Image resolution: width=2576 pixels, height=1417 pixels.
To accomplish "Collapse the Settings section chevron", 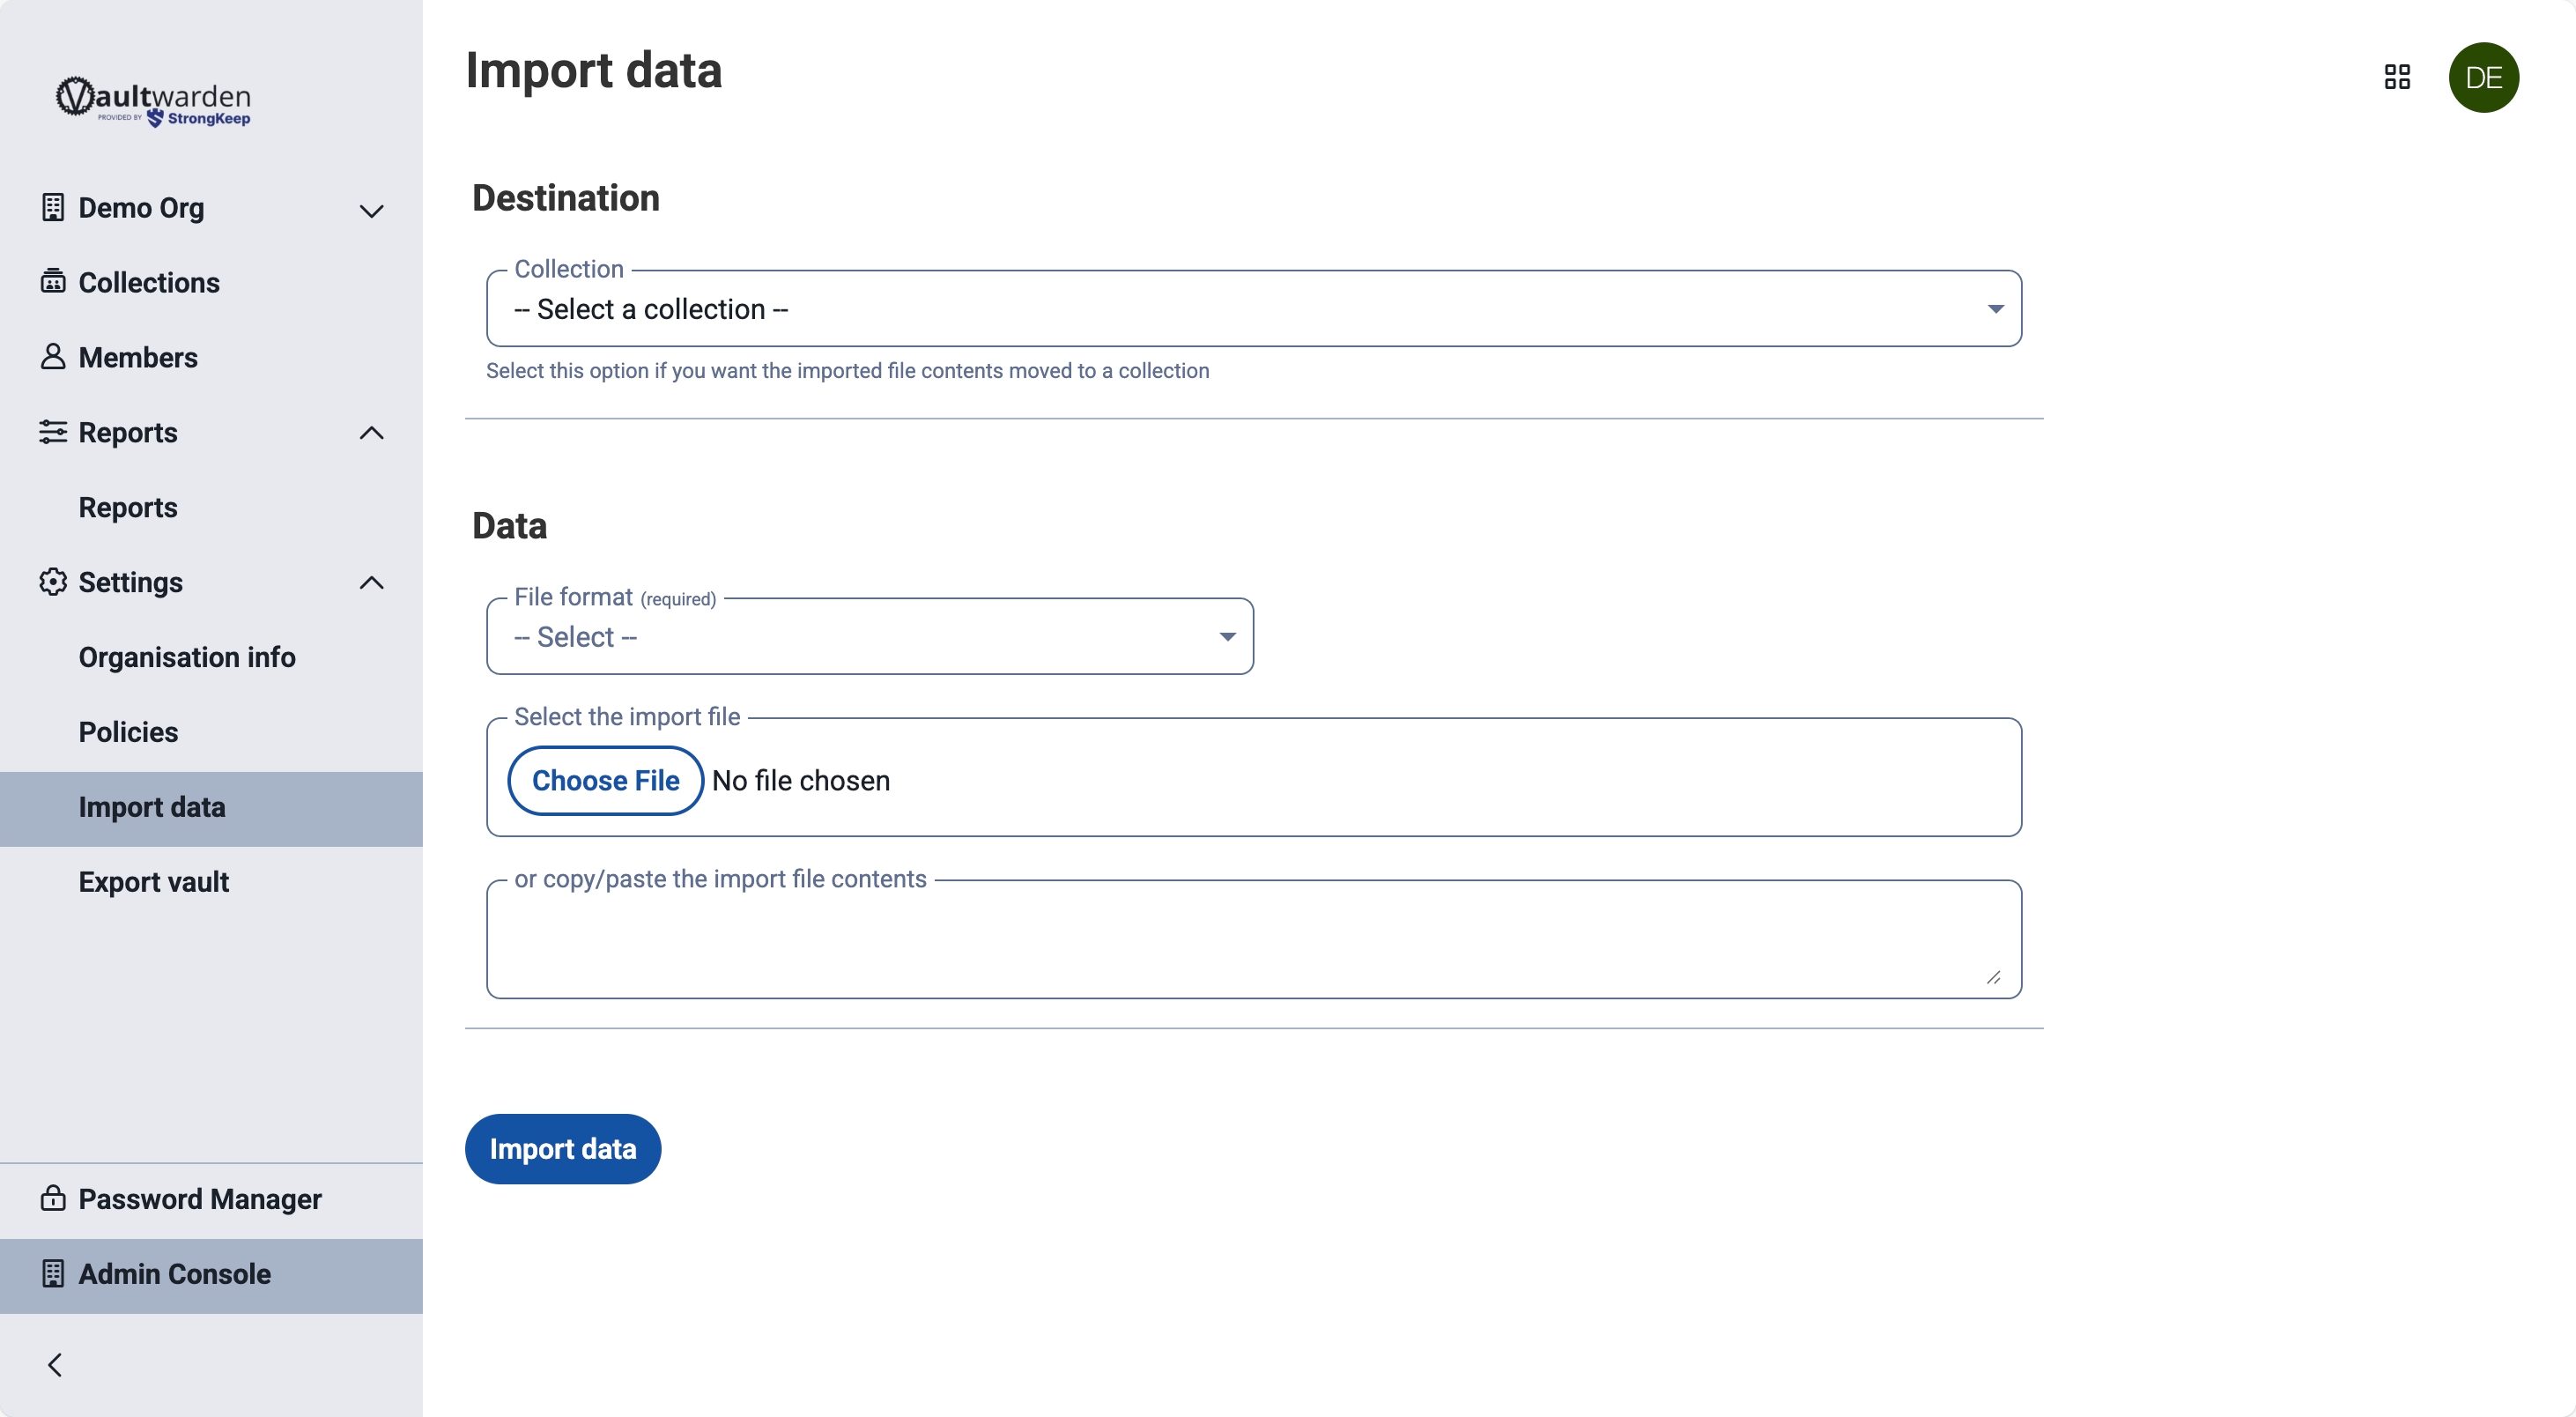I will [x=371, y=583].
